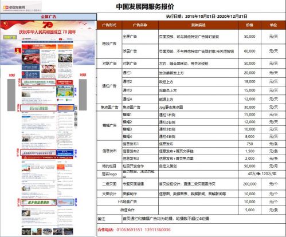Image resolution: width=286 pixels, height=237 pixels.
Task: Click the 40万/季 120万/年 price text
Action: click(x=262, y=173)
